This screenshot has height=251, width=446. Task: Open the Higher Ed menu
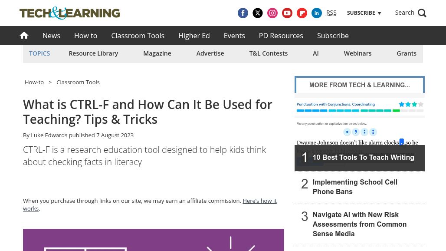194,36
